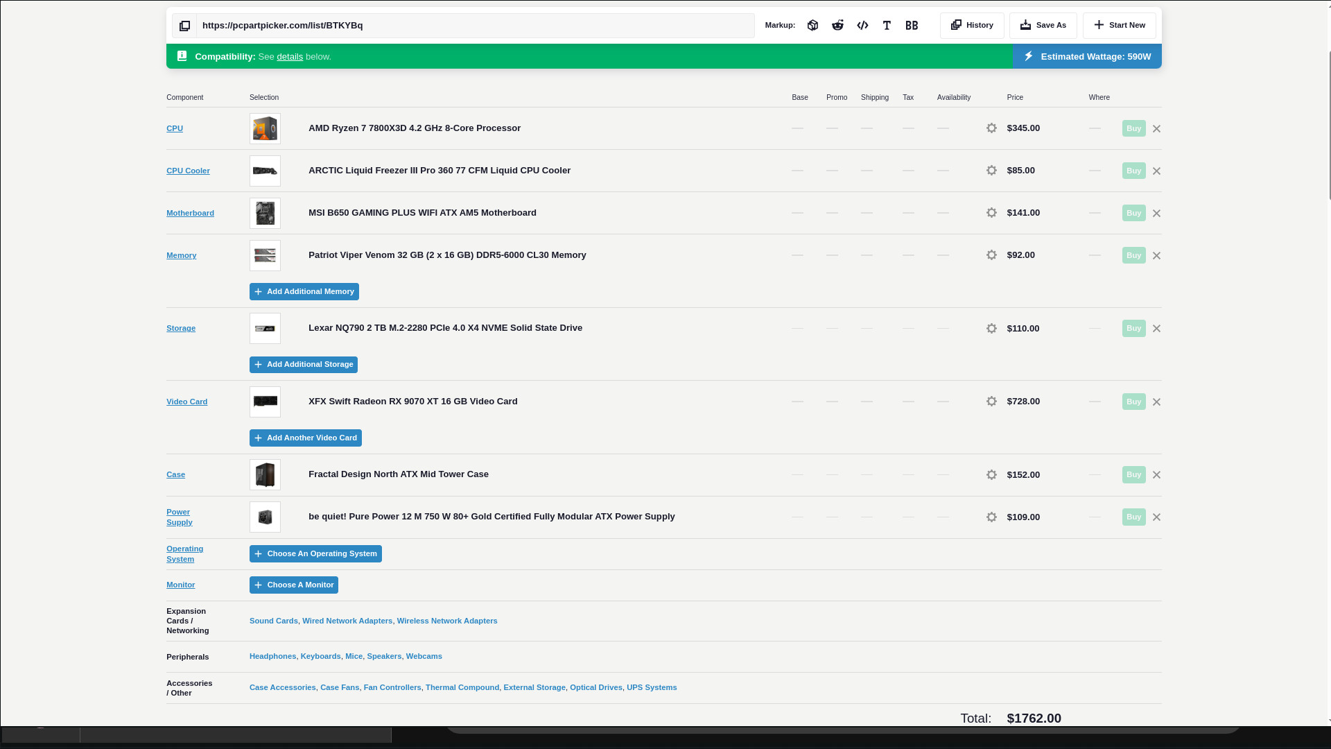Open the CPU Cooler category link
This screenshot has width=1331, height=749.
188,171
